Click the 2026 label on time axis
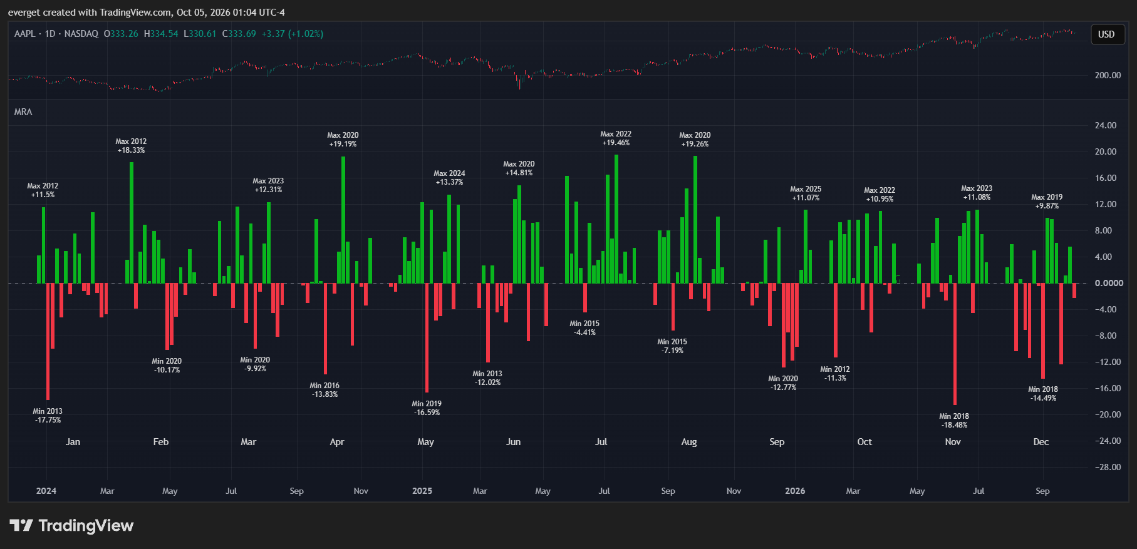 tap(795, 491)
